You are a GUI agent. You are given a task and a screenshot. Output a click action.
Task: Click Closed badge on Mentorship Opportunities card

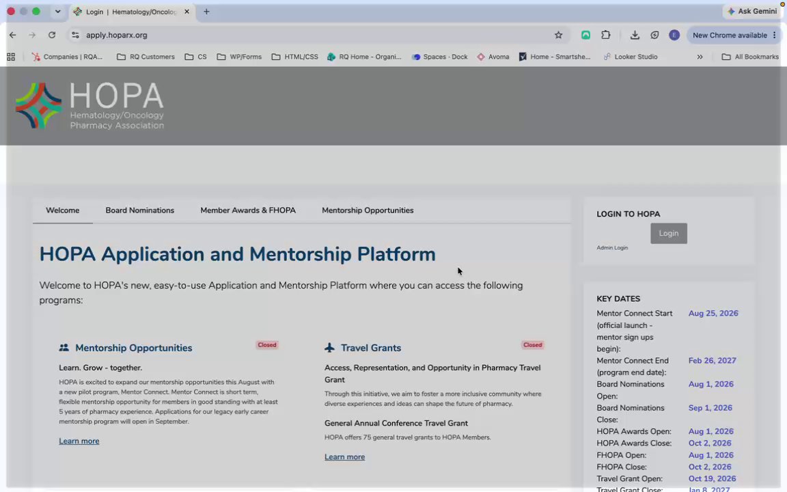pyautogui.click(x=267, y=345)
